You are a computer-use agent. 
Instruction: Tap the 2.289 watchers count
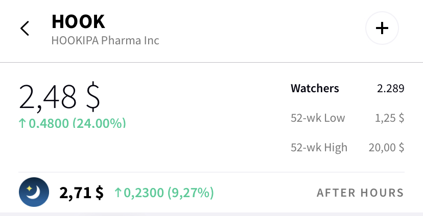391,89
